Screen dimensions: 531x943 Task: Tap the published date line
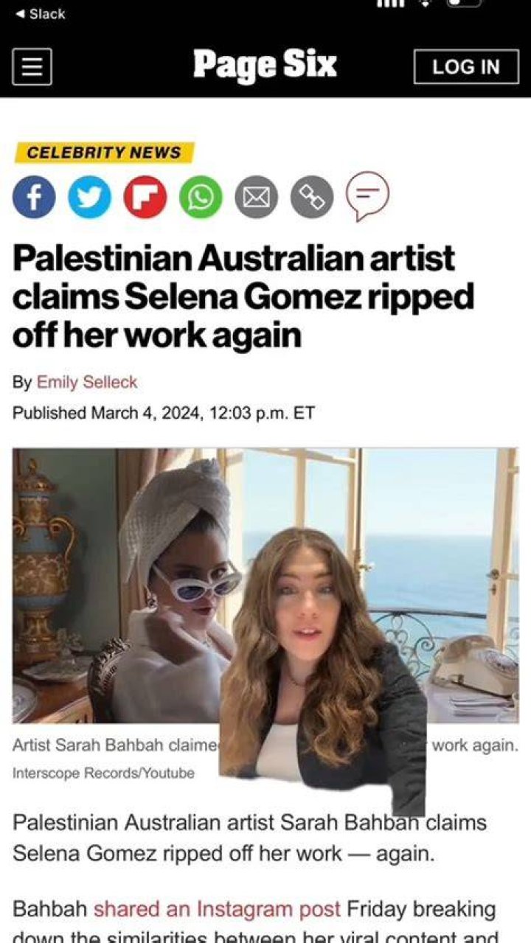click(164, 413)
